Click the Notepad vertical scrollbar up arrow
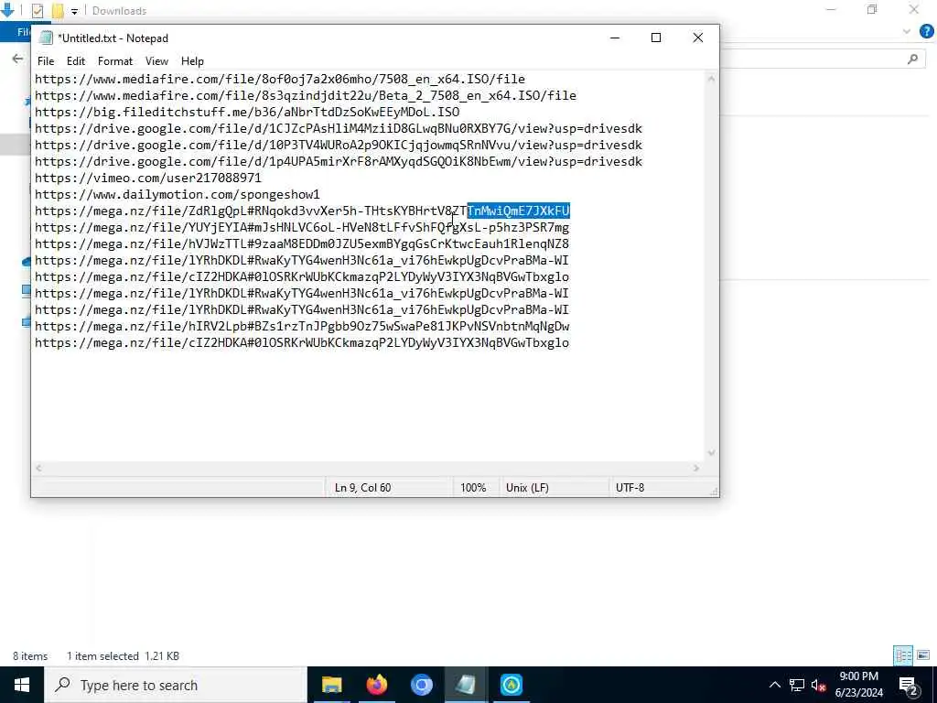This screenshot has height=703, width=937. pos(711,79)
